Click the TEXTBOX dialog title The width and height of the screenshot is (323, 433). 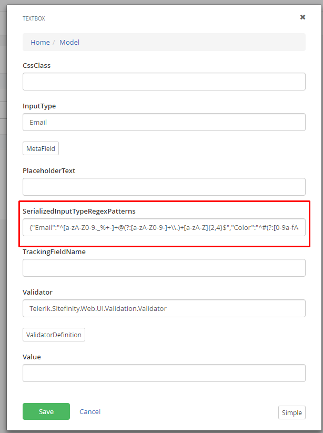(x=32, y=18)
